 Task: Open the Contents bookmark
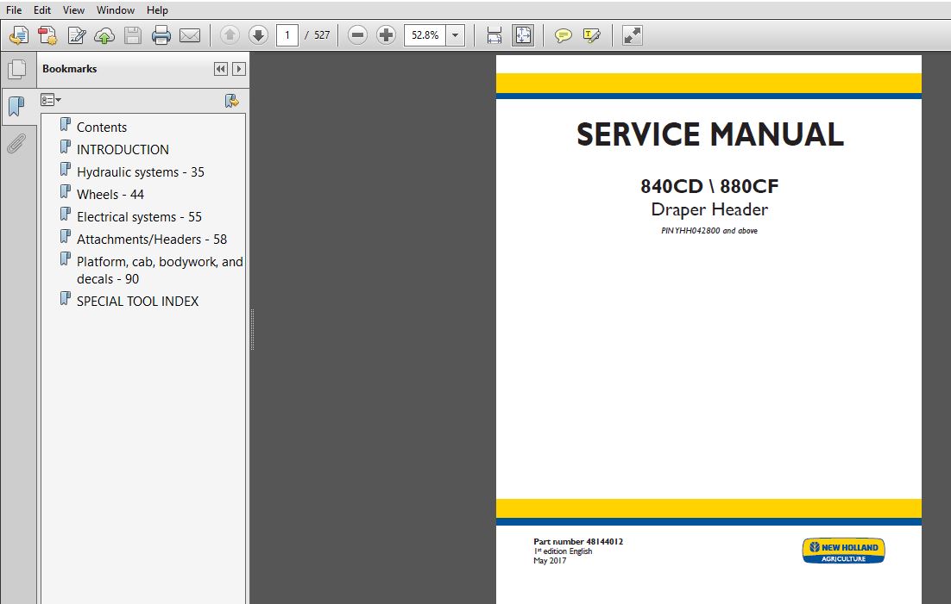101,128
